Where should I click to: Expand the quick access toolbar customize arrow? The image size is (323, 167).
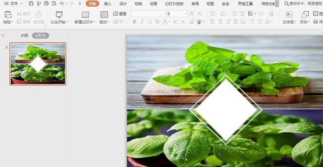(80, 3)
